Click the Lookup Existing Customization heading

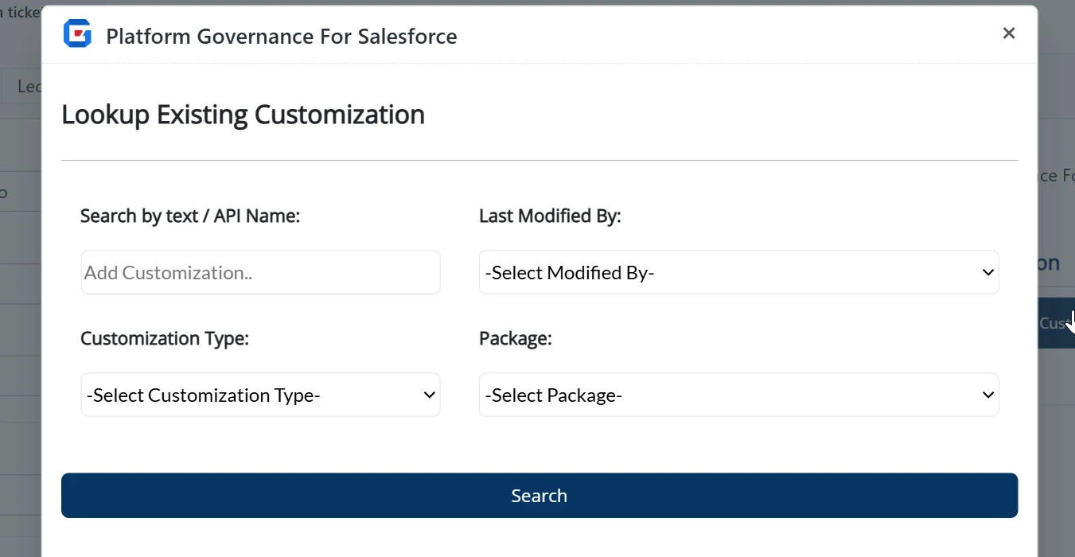(x=243, y=115)
